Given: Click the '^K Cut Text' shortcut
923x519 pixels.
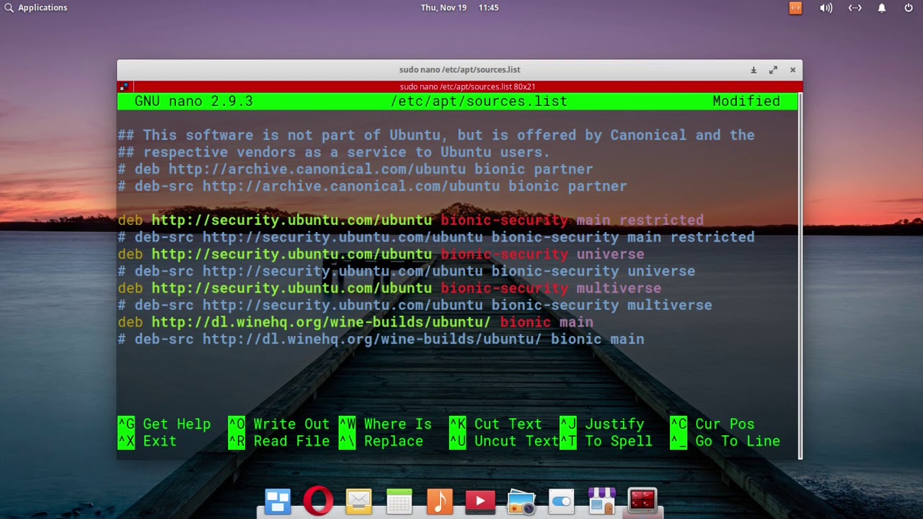Looking at the screenshot, I should (495, 424).
